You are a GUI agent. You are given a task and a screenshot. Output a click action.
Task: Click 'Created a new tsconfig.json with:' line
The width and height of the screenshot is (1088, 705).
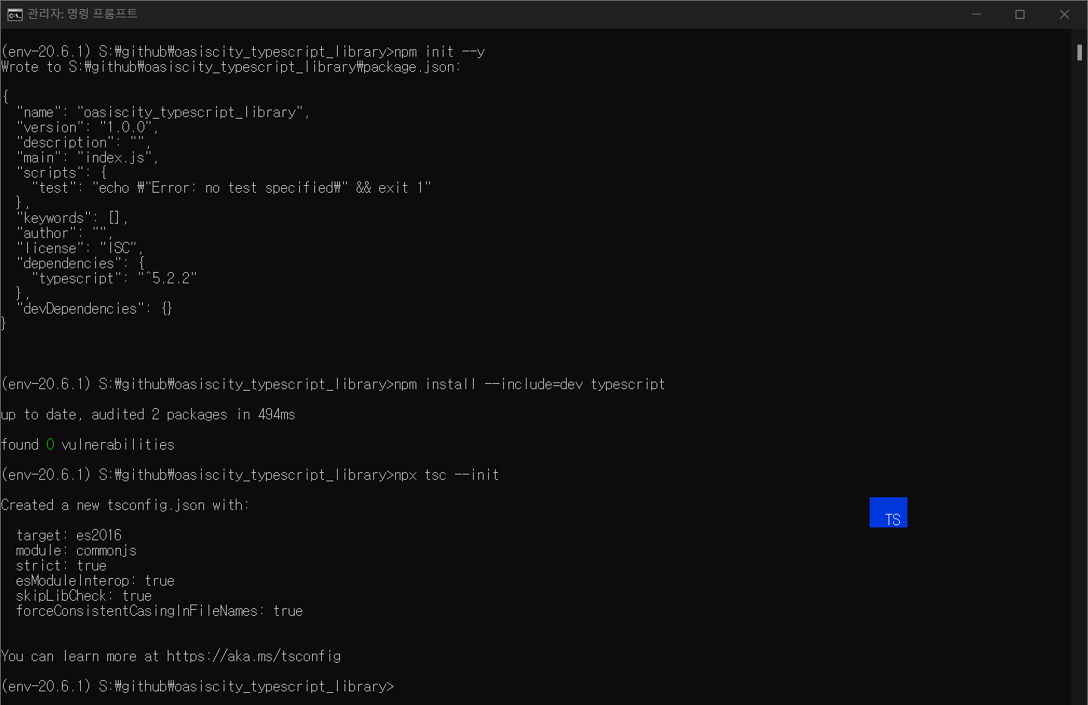tap(125, 505)
